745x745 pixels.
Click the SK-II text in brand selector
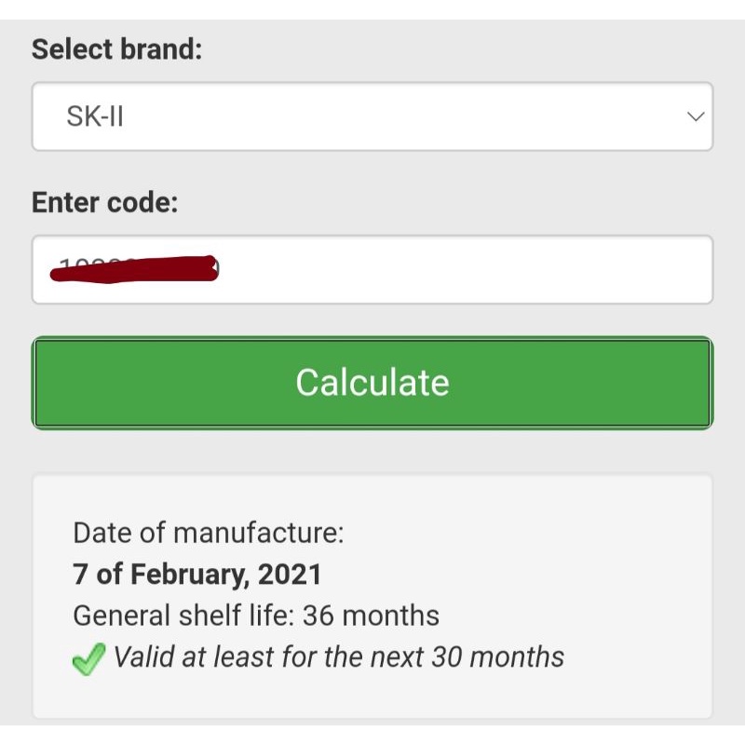(x=95, y=117)
